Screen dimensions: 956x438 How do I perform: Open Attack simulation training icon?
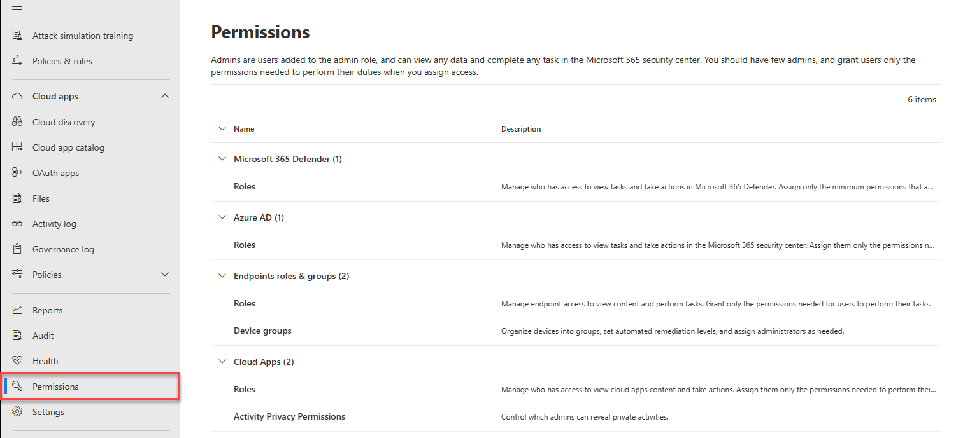[17, 36]
